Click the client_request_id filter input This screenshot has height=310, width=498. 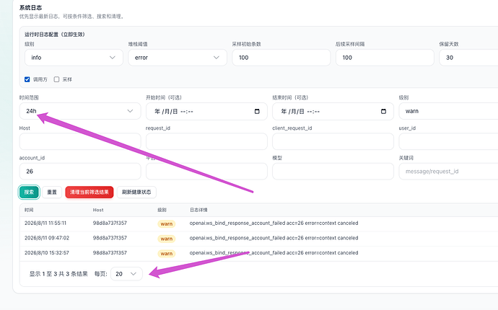click(333, 141)
